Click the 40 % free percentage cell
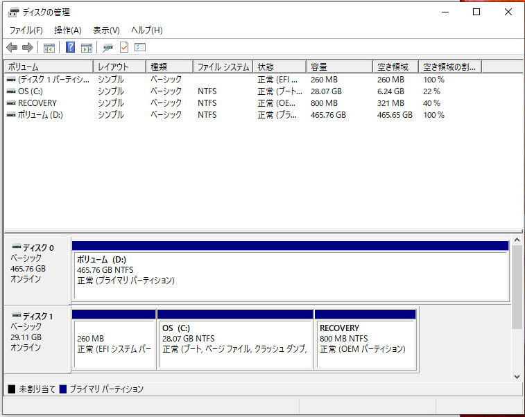 (x=431, y=103)
